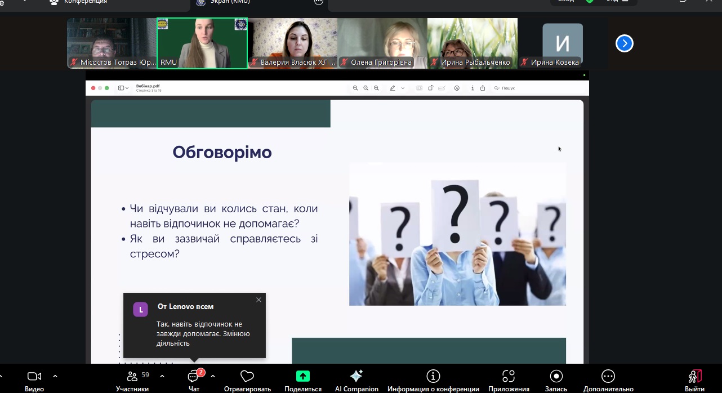Select the Ирина Рыбальченко video thumbnail
The height and width of the screenshot is (393, 722).
[472, 43]
